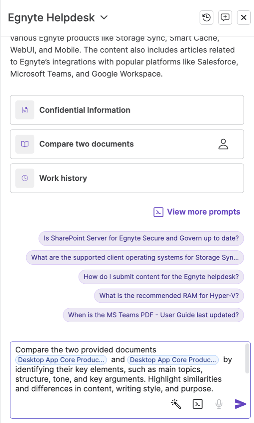
Task: Click the magic wand prompt-improvement icon
Action: tap(177, 404)
